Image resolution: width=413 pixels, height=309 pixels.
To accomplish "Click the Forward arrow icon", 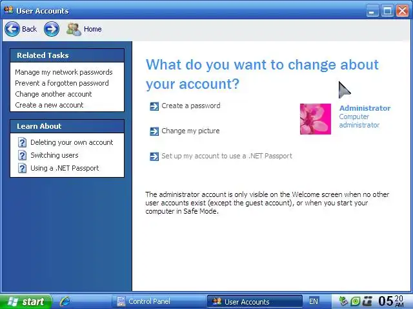I will click(52, 29).
